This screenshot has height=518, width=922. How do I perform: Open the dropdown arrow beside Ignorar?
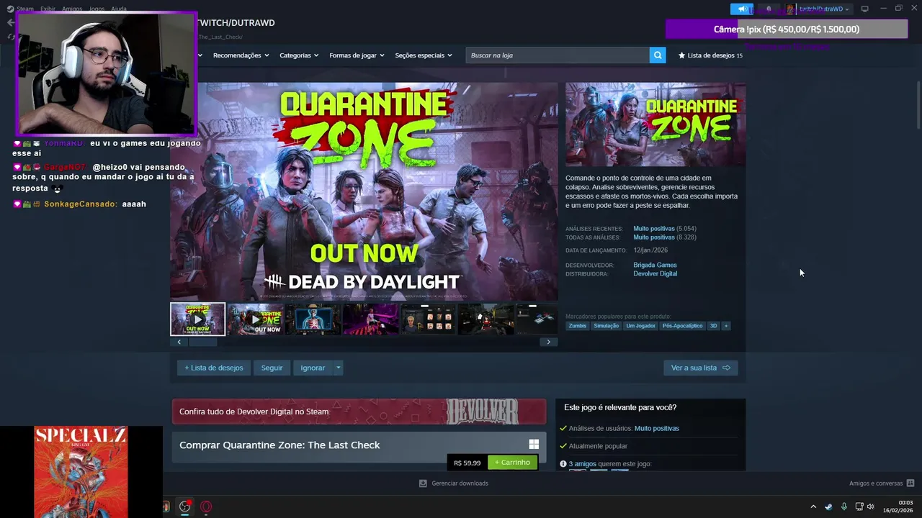(338, 368)
